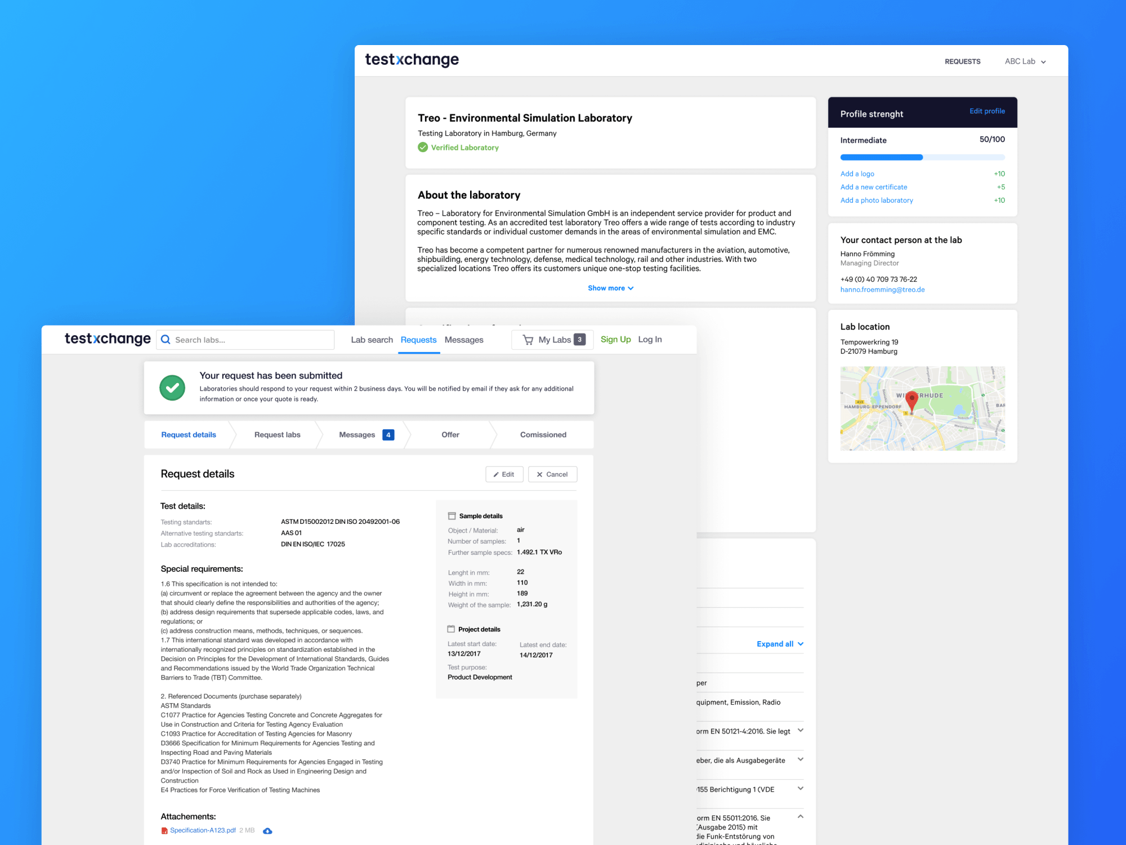Open the Specification-A123.pdf attachment link
The image size is (1126, 845).
click(203, 830)
